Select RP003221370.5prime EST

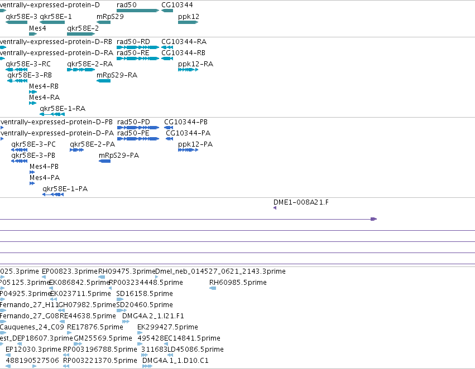point(66,366)
